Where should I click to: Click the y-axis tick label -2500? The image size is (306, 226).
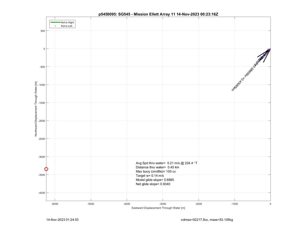[41, 139]
